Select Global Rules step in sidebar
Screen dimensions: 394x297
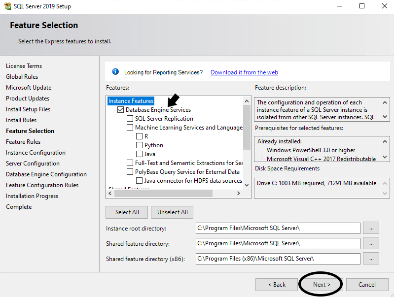[x=22, y=76]
